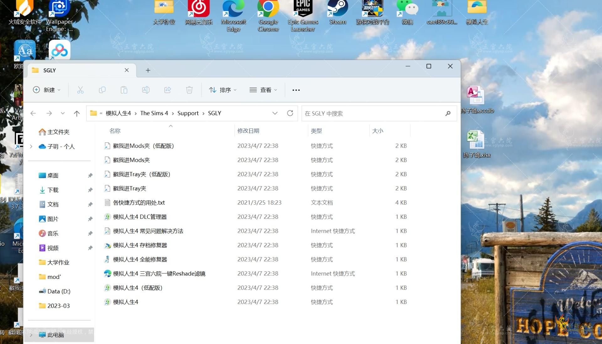Refresh the SGLY folder view
602x344 pixels.
click(x=290, y=113)
